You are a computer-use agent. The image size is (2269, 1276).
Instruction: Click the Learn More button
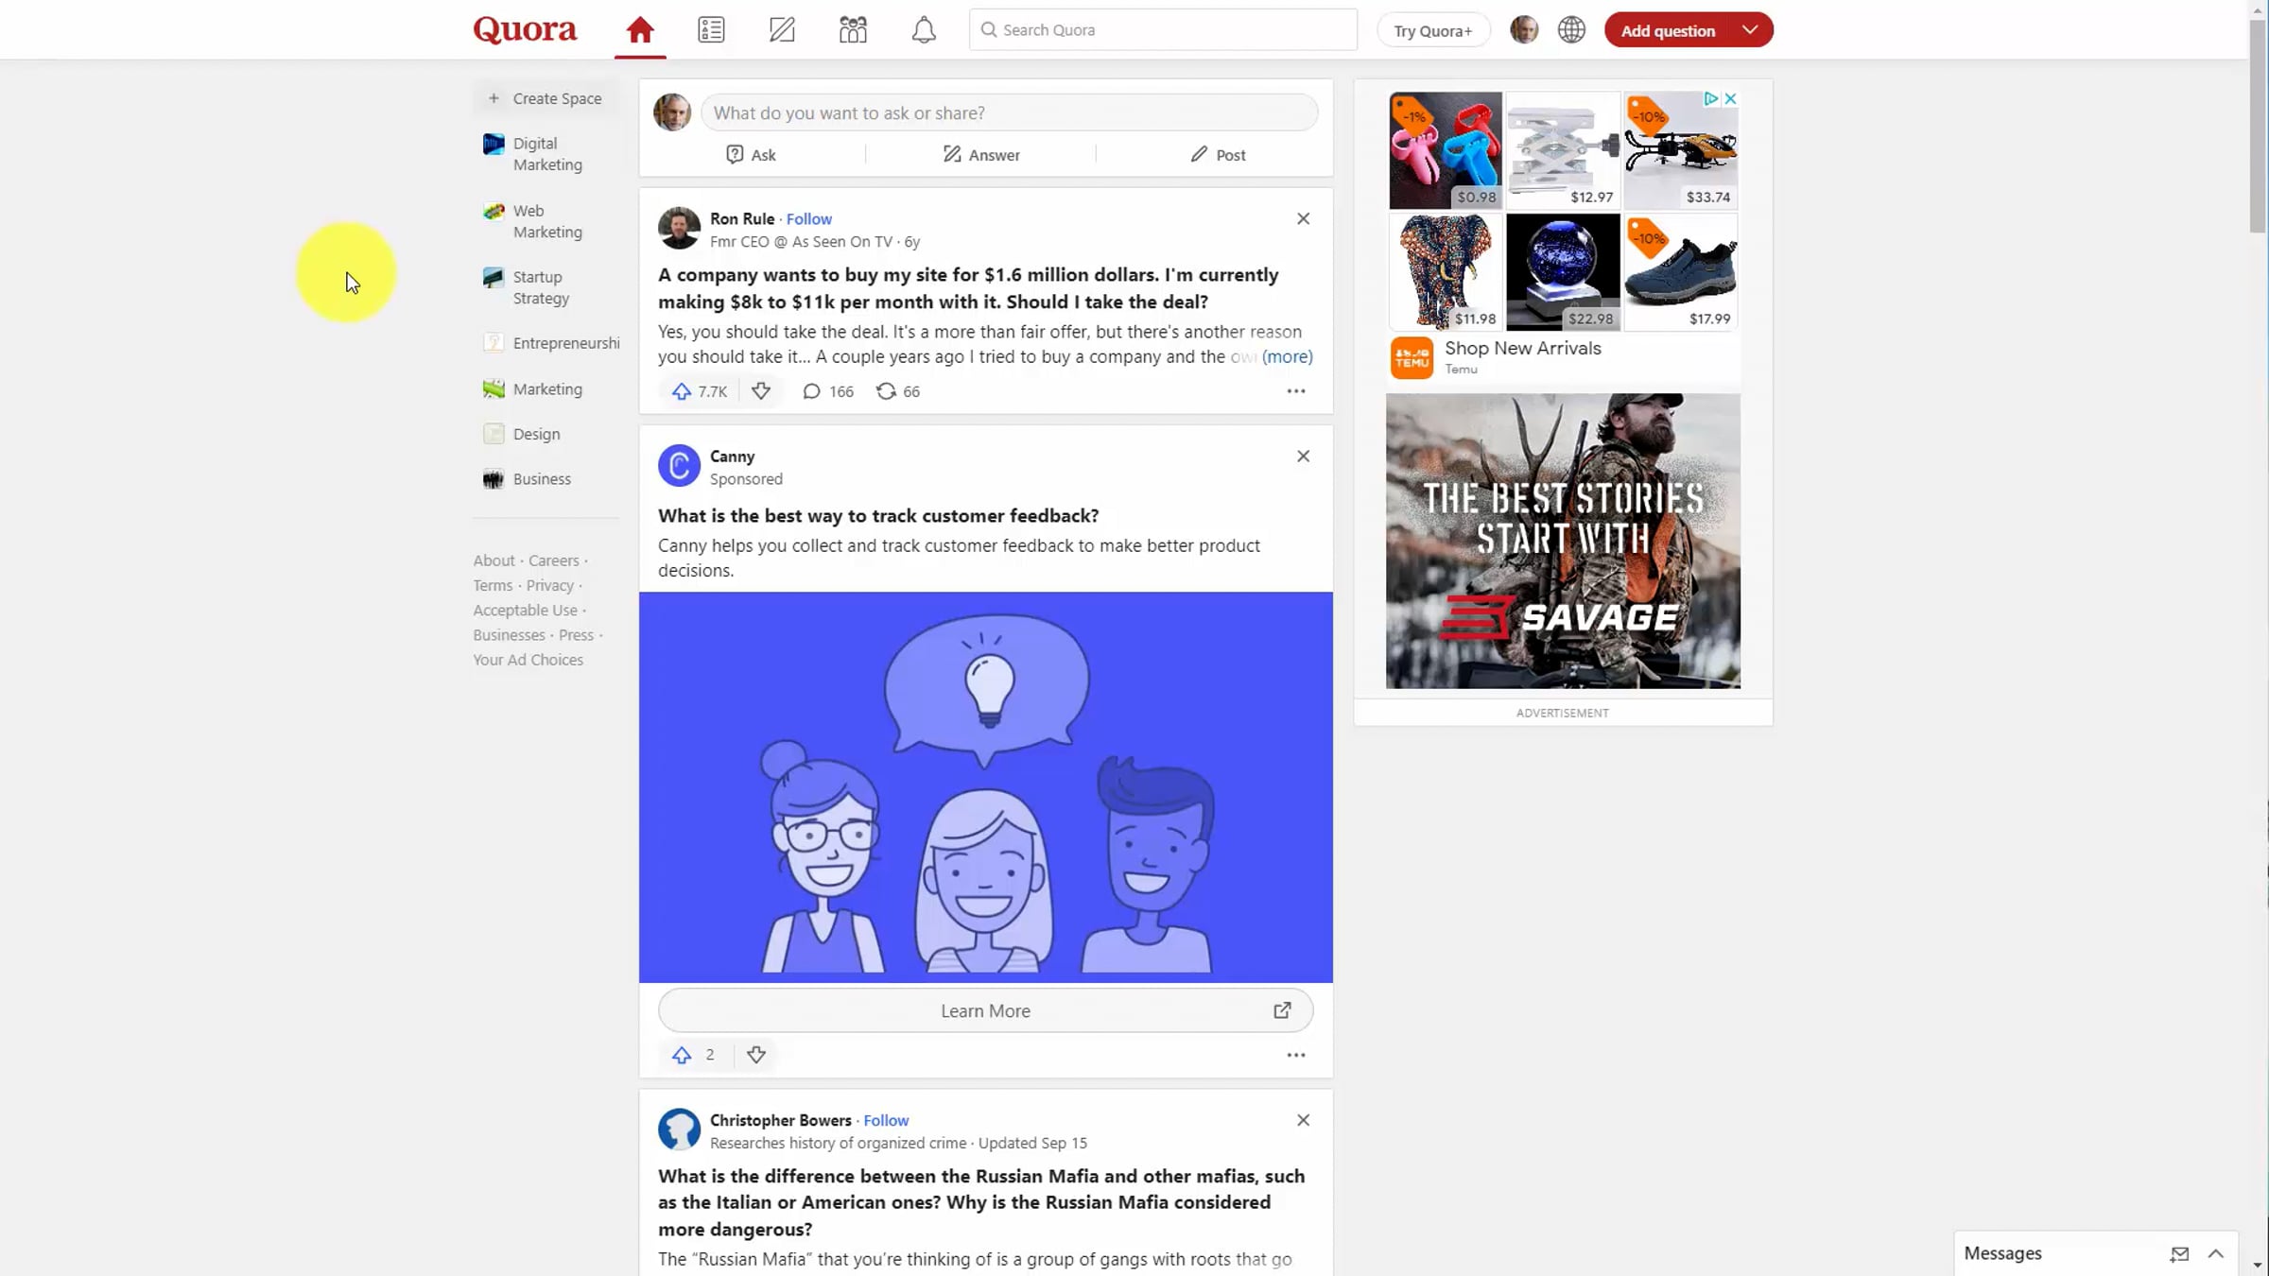point(985,1010)
